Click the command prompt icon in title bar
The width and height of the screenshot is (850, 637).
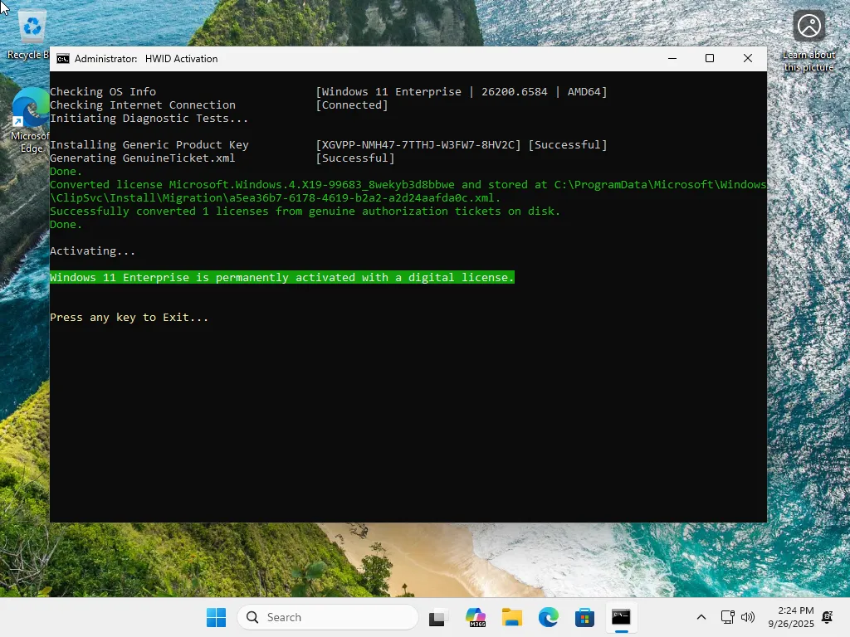(x=63, y=59)
